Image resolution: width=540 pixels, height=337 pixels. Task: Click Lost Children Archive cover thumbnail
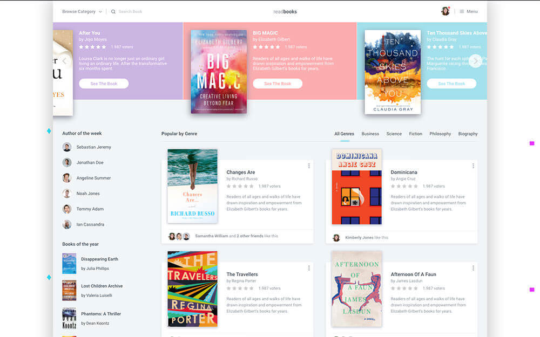click(69, 291)
